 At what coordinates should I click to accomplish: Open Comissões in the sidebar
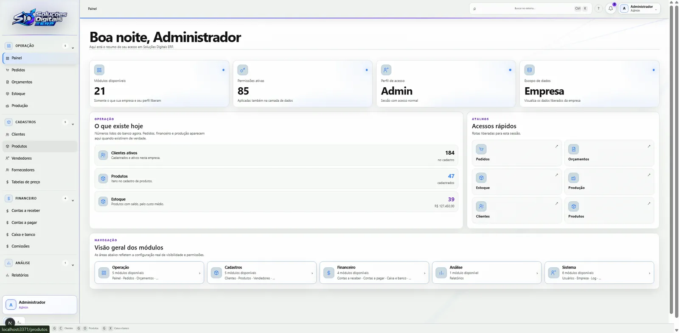40,246
